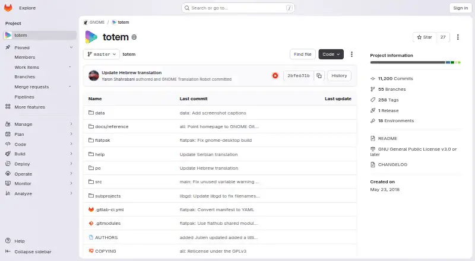
Task: Open the 258 Tags link
Action: 388,100
